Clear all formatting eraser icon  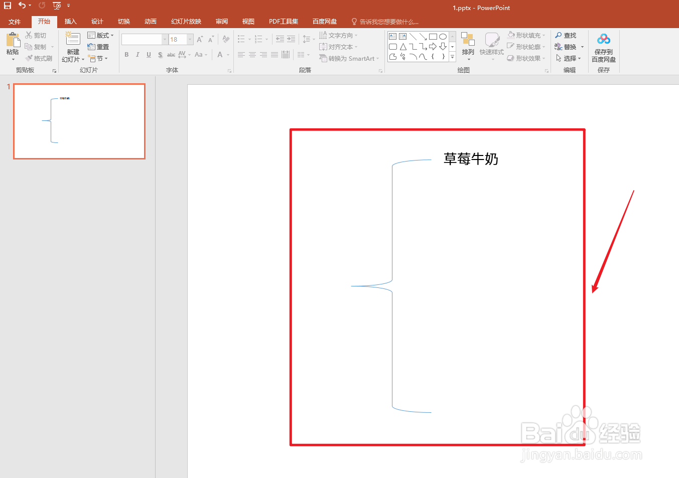click(x=226, y=39)
